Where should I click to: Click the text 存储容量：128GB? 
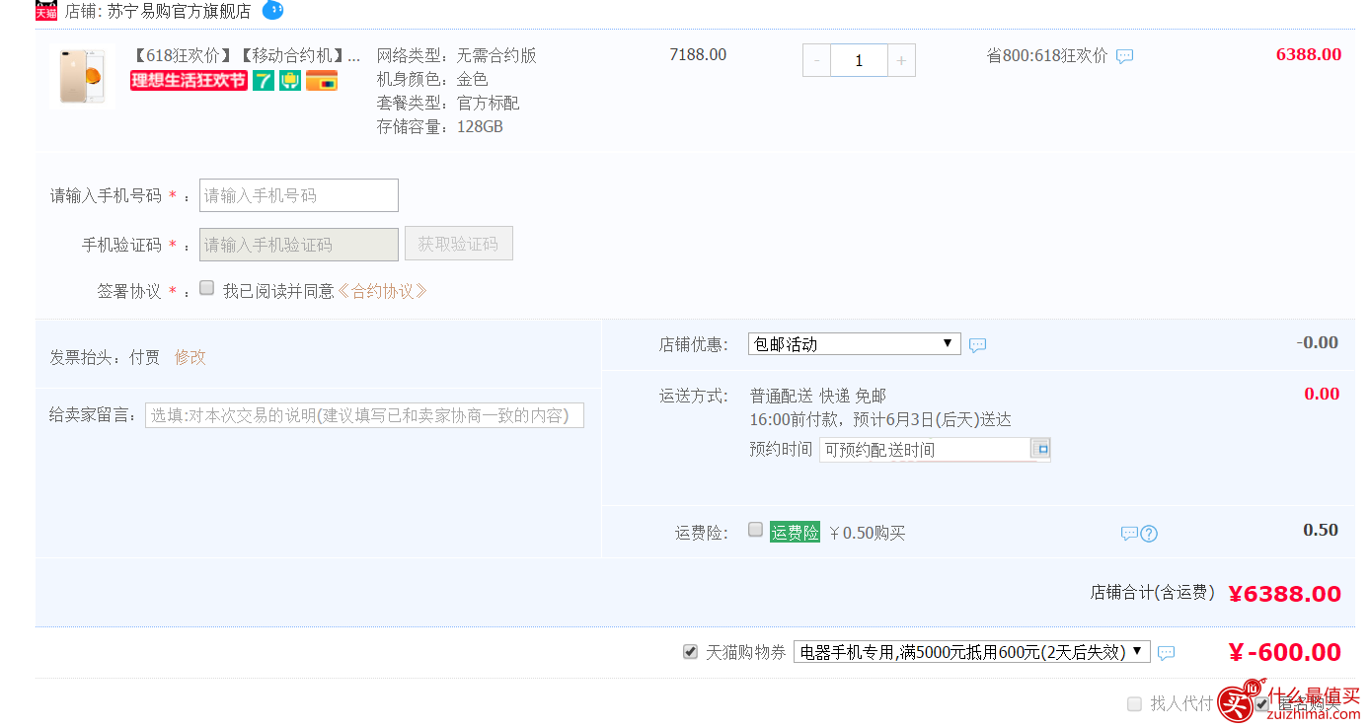click(440, 126)
